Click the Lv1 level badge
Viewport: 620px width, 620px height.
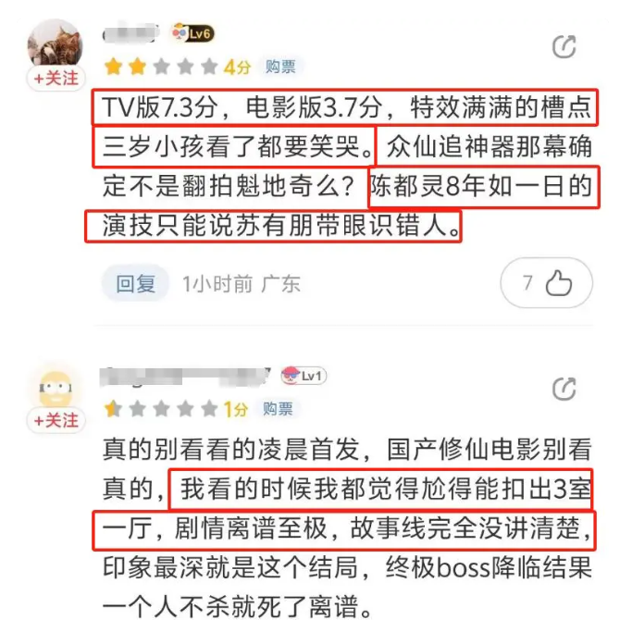[x=304, y=376]
